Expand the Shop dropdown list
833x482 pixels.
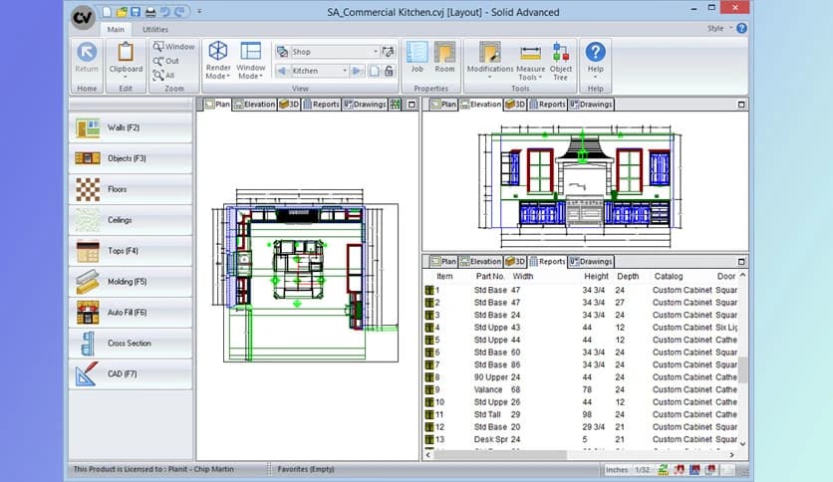point(375,52)
